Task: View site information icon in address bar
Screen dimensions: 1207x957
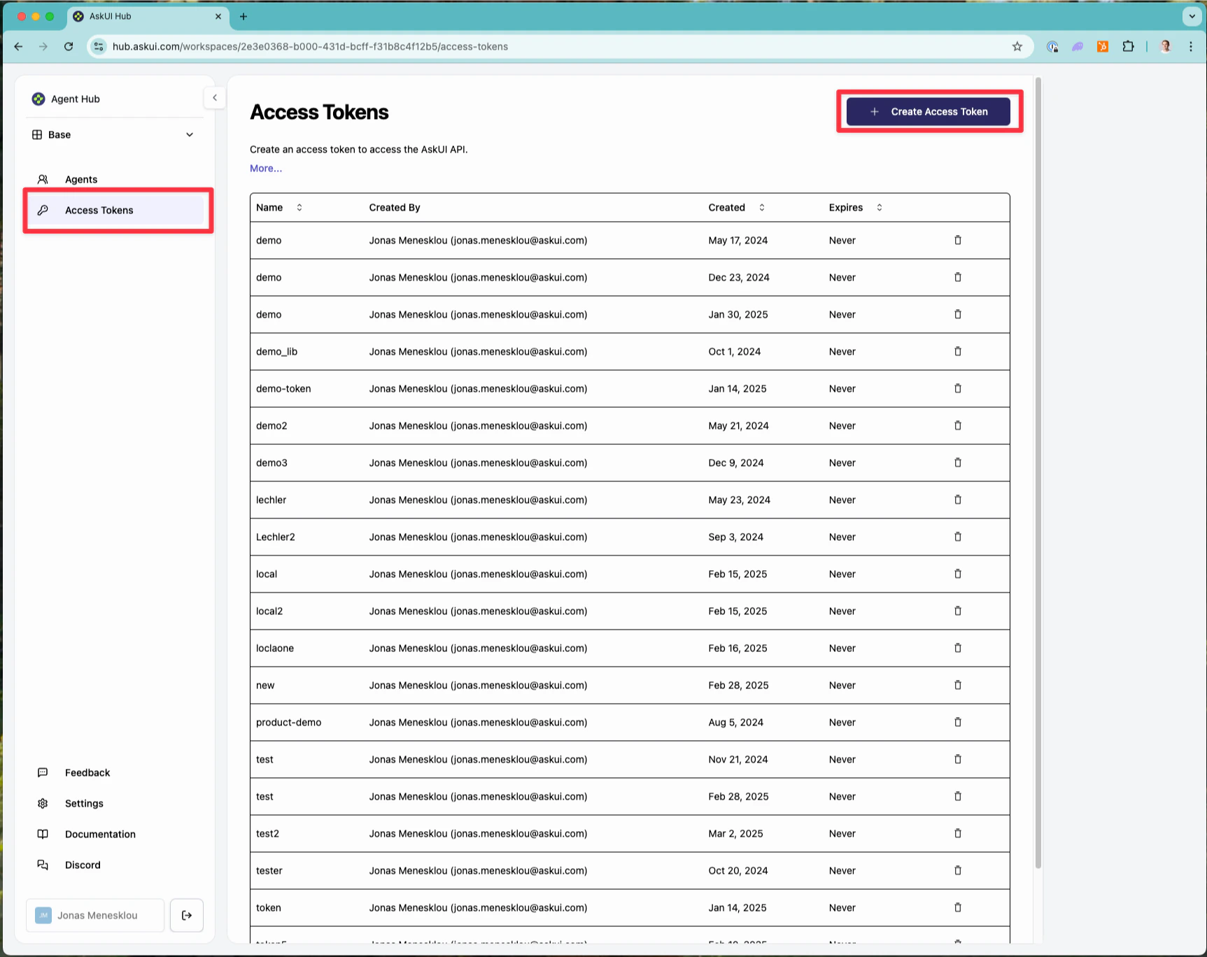Action: pos(99,47)
